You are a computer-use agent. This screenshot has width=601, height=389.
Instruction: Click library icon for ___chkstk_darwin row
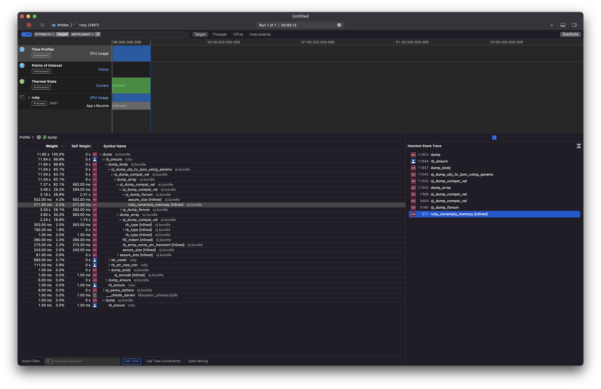click(95, 295)
